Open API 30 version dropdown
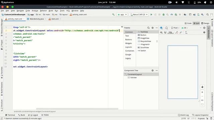214x120 pixels. [185, 28]
